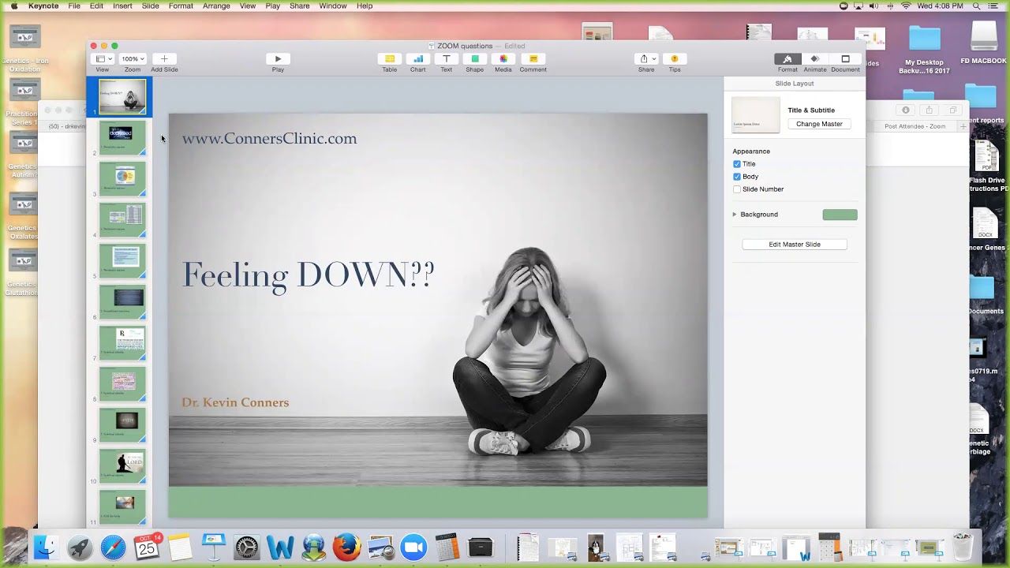Add a Text box via toolbar
1010x568 pixels.
[446, 59]
